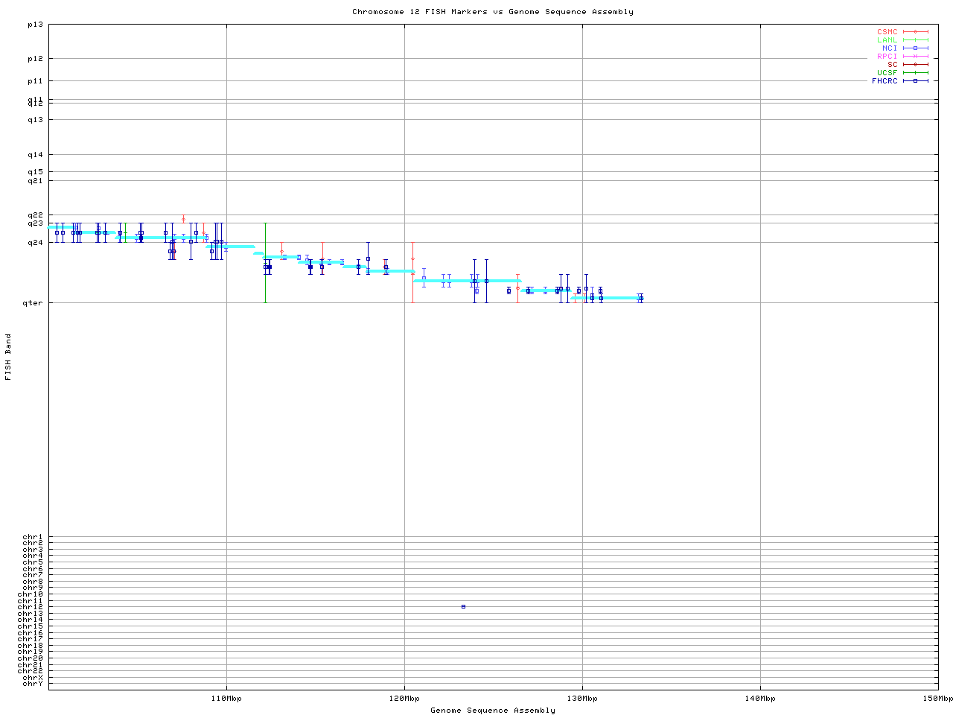
Task: Click the p13 y-axis band label
Action: coord(35,25)
